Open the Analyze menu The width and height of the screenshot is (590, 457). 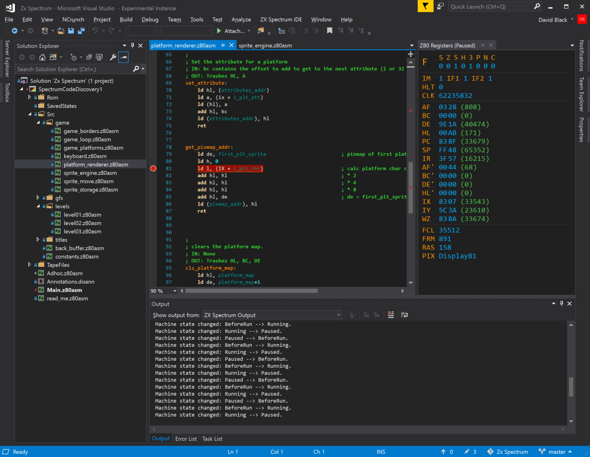pos(241,20)
